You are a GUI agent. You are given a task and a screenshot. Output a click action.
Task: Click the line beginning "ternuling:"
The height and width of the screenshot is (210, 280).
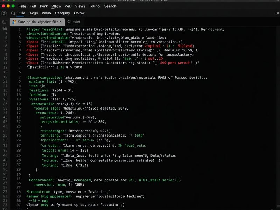(x=92, y=135)
